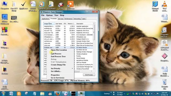Open the E-Library folder shortcut
This screenshot has width=171, height=96.
pyautogui.click(x=51, y=5)
